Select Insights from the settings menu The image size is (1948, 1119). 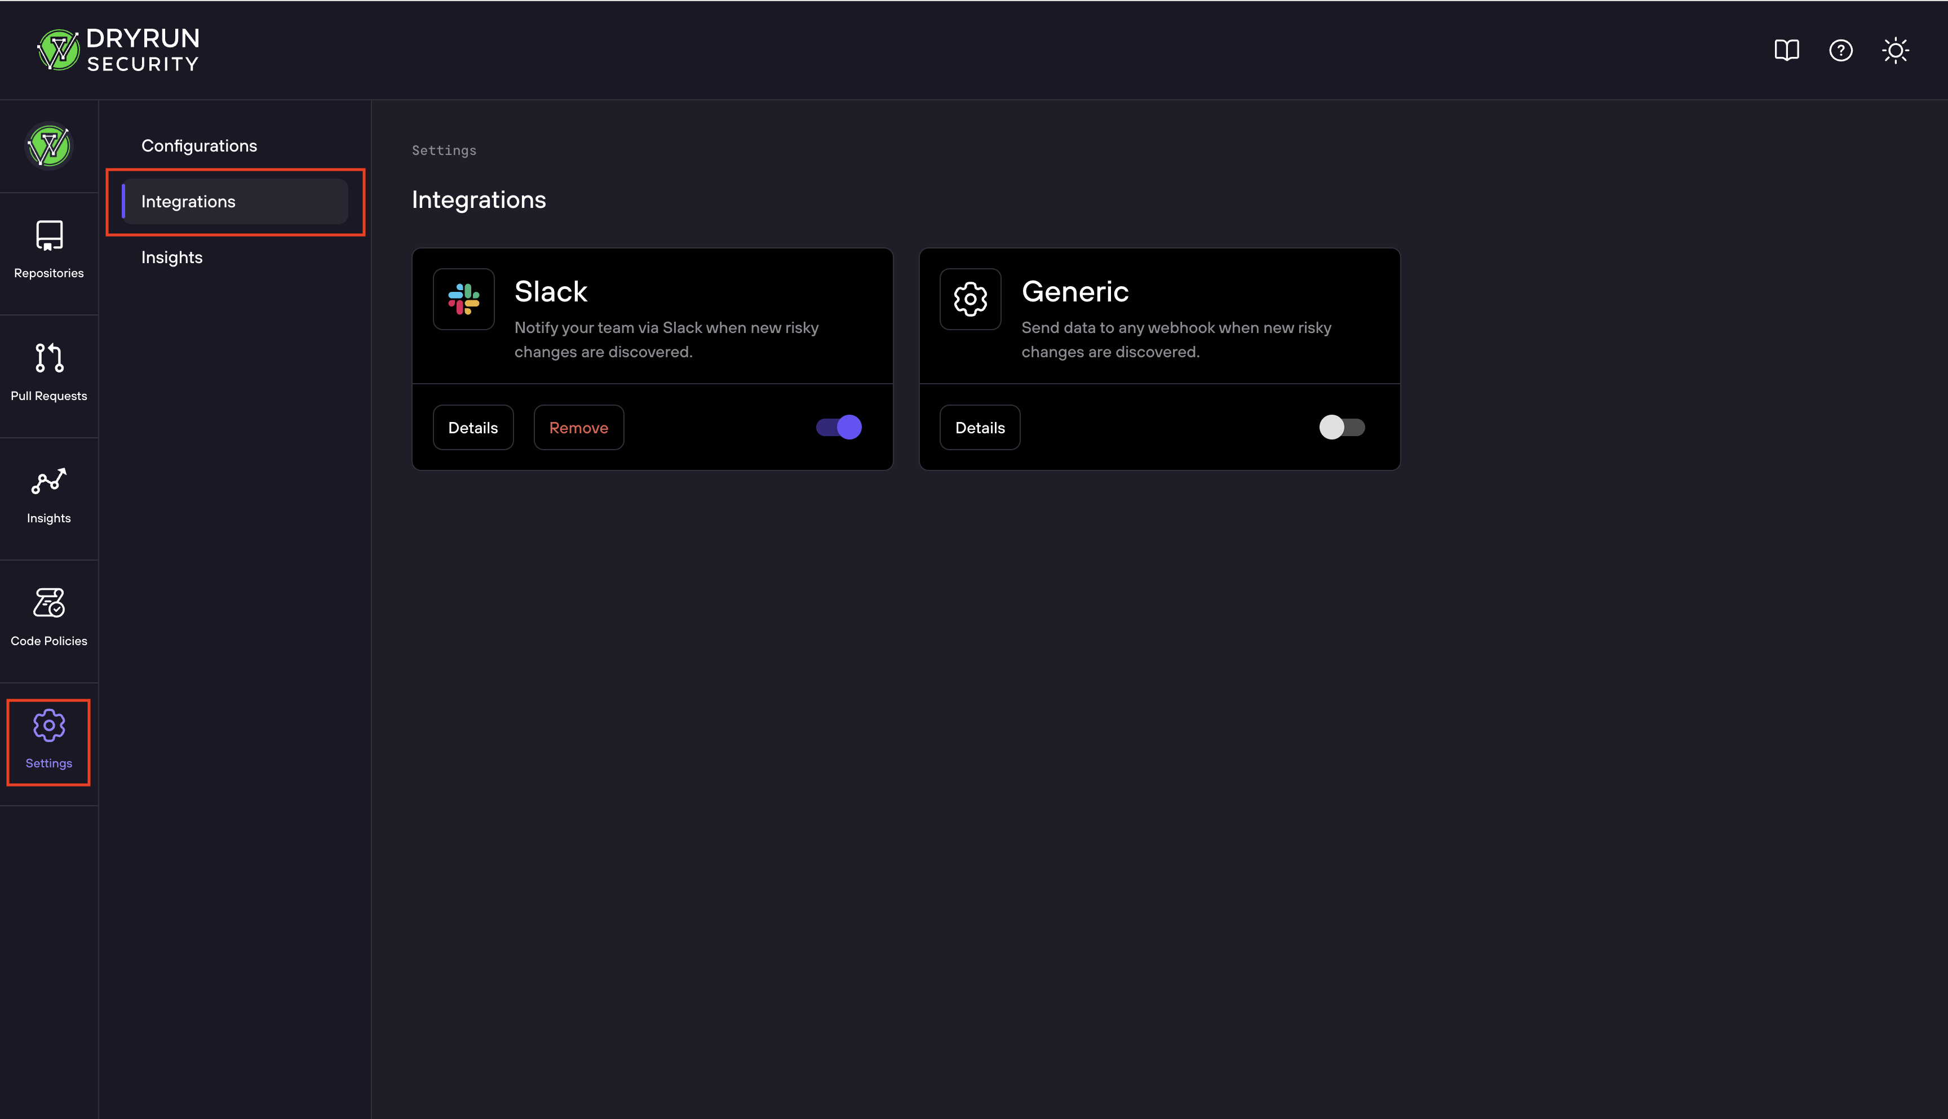click(x=171, y=257)
